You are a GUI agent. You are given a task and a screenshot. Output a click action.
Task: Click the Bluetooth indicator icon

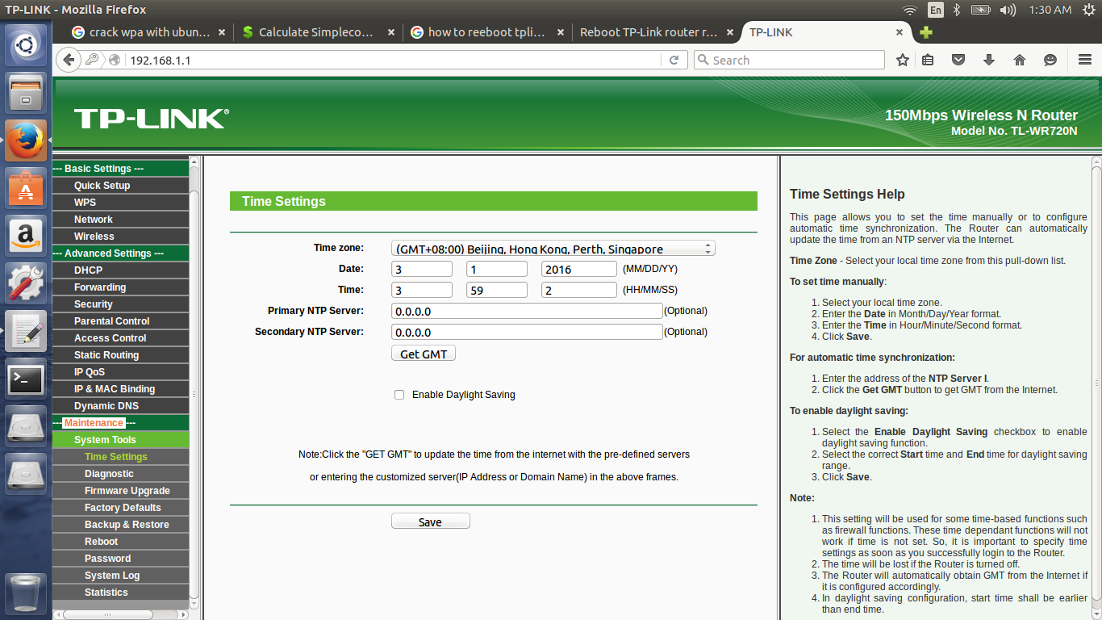(x=958, y=10)
